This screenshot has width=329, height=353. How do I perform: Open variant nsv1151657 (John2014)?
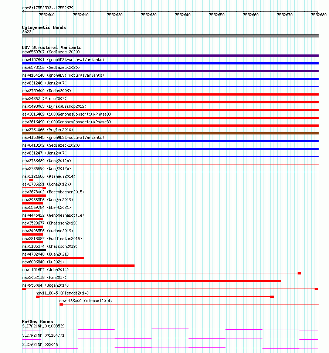click(x=45, y=270)
